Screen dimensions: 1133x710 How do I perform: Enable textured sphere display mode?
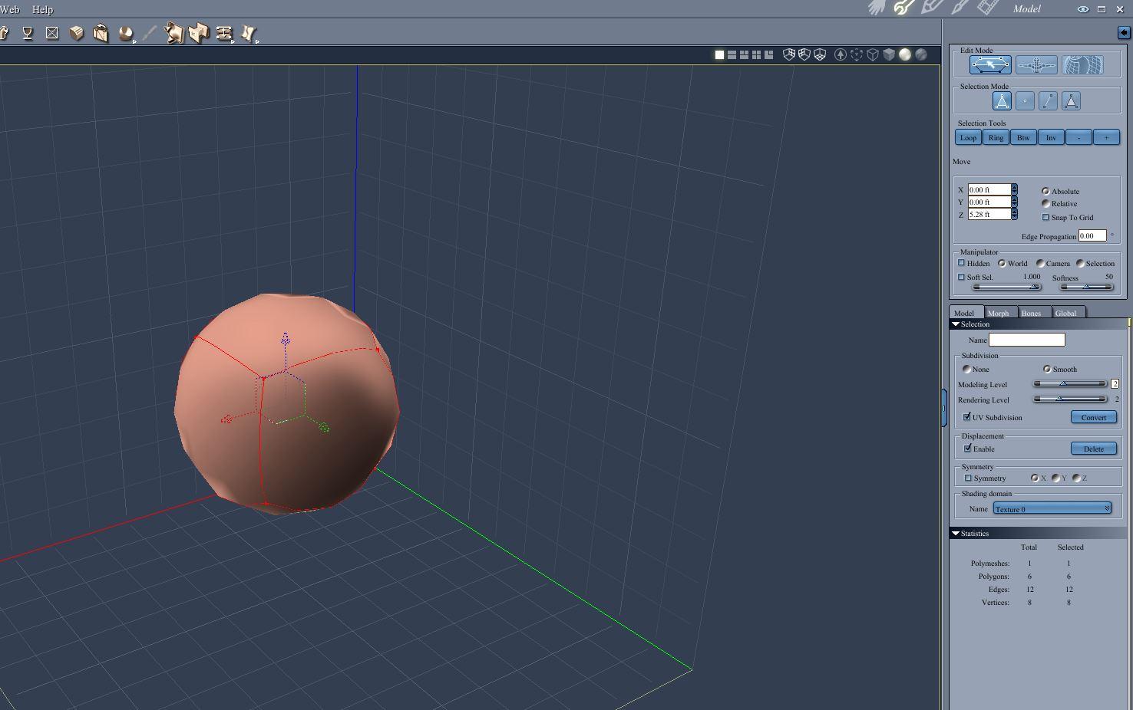[921, 54]
